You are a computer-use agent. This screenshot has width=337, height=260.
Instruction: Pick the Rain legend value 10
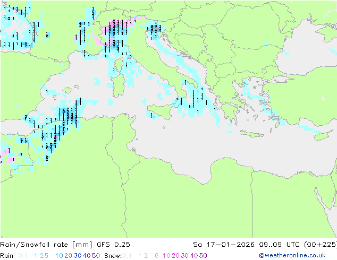tap(60, 256)
